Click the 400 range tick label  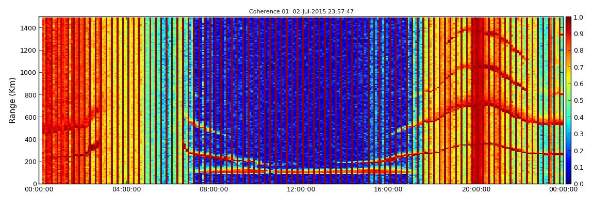31,140
